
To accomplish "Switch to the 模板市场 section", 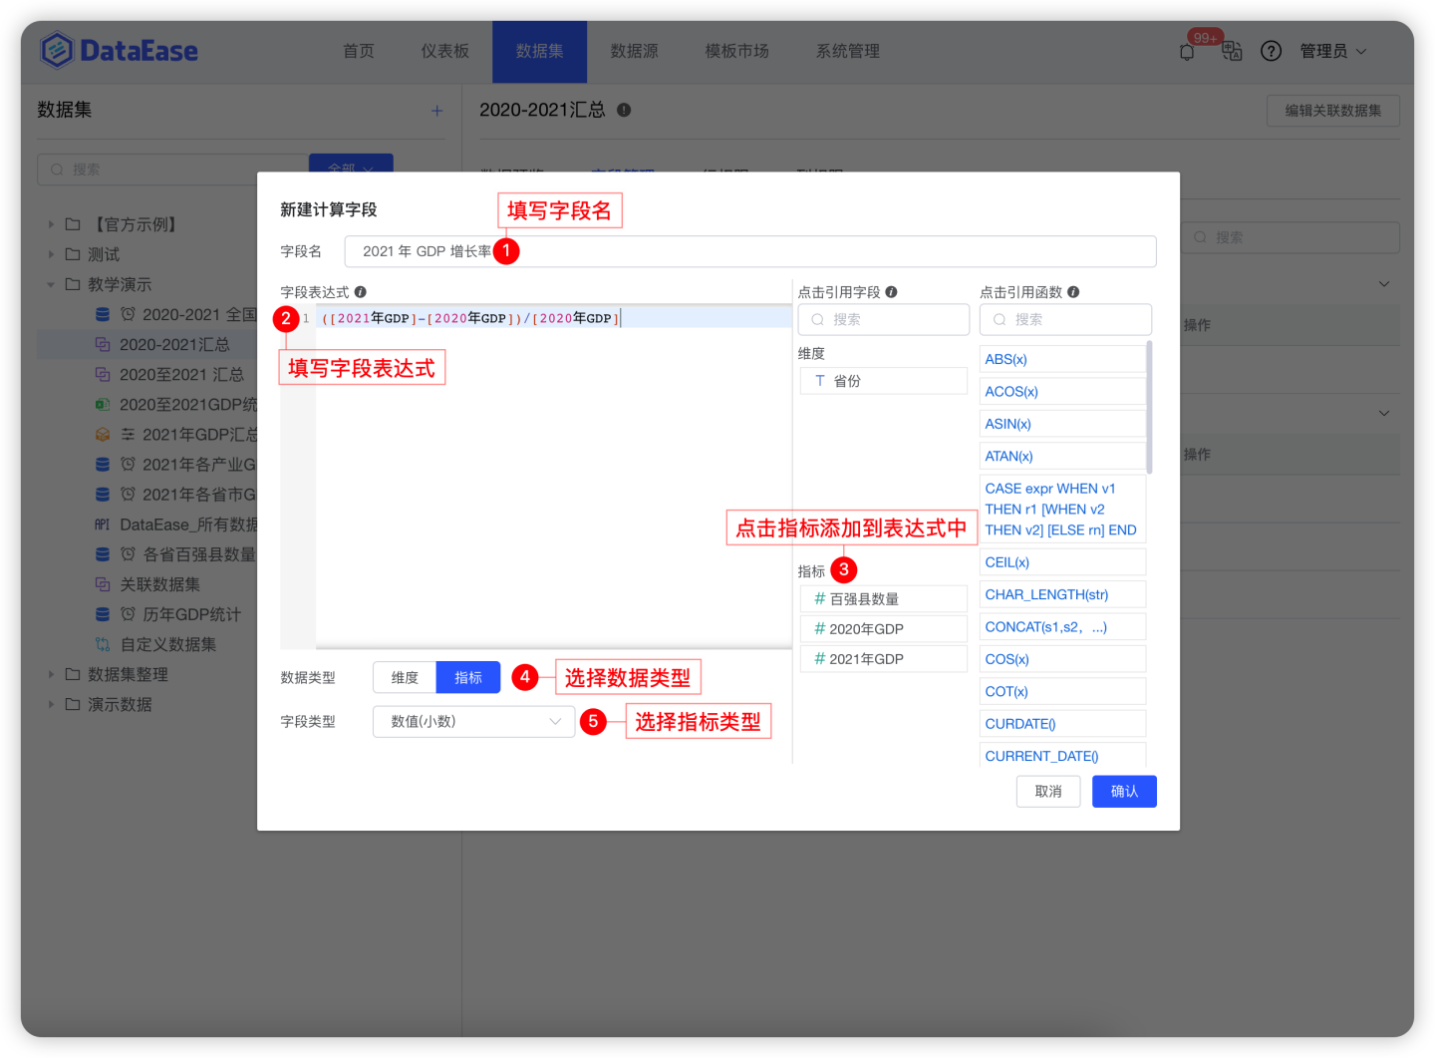I will 736,51.
